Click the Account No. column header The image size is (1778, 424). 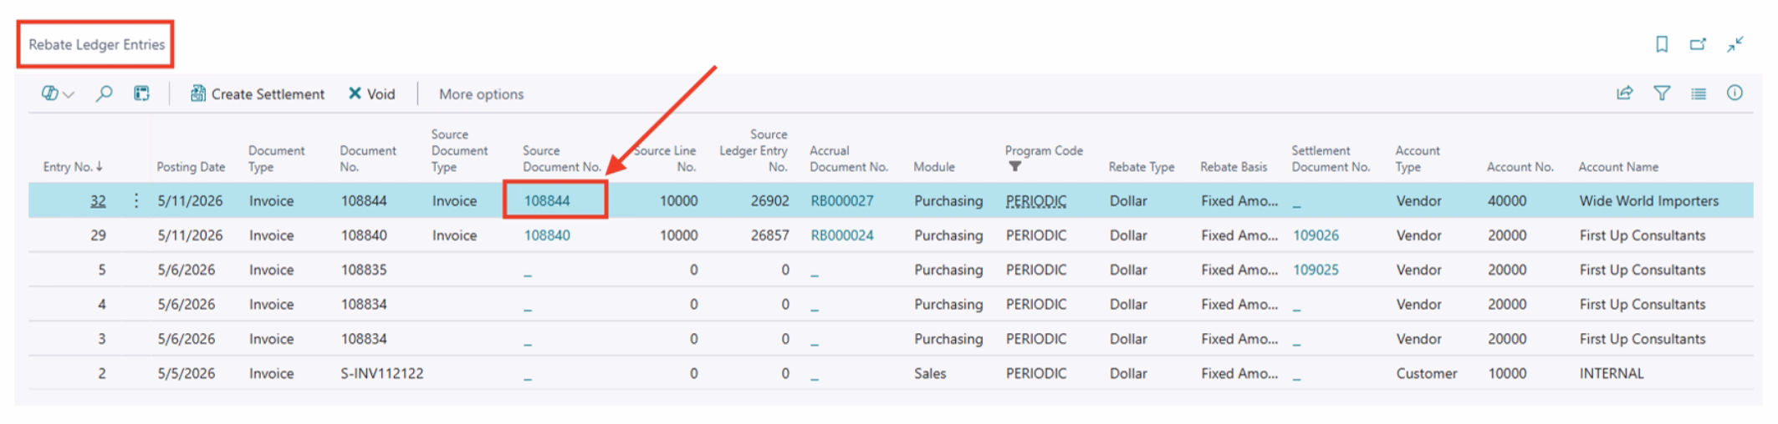pyautogui.click(x=1520, y=167)
